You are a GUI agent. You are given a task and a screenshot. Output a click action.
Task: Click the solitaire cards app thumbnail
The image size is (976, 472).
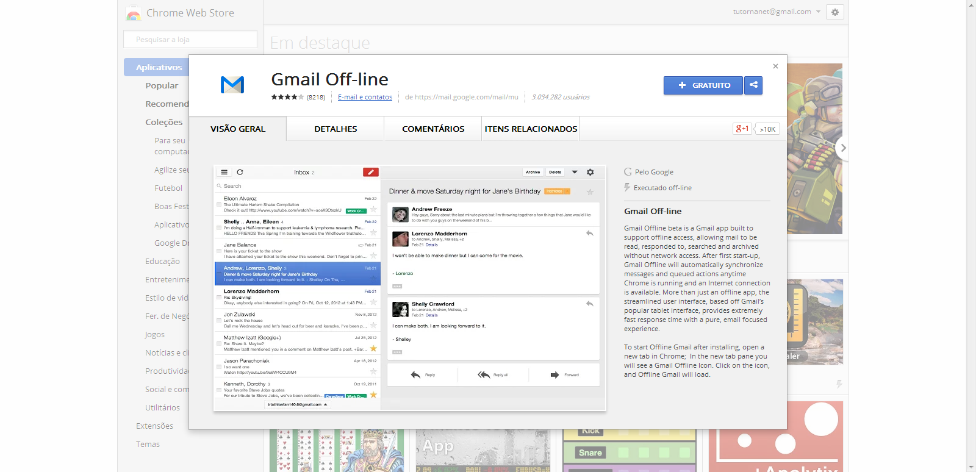point(337,451)
